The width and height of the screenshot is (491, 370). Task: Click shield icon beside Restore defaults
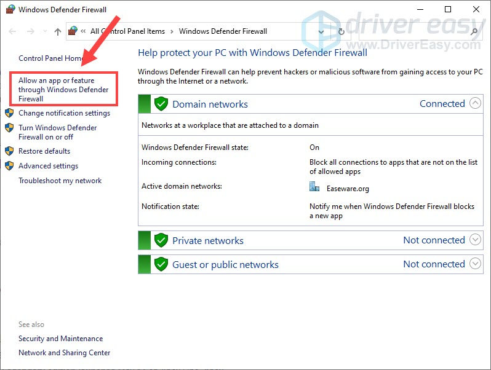click(9, 151)
